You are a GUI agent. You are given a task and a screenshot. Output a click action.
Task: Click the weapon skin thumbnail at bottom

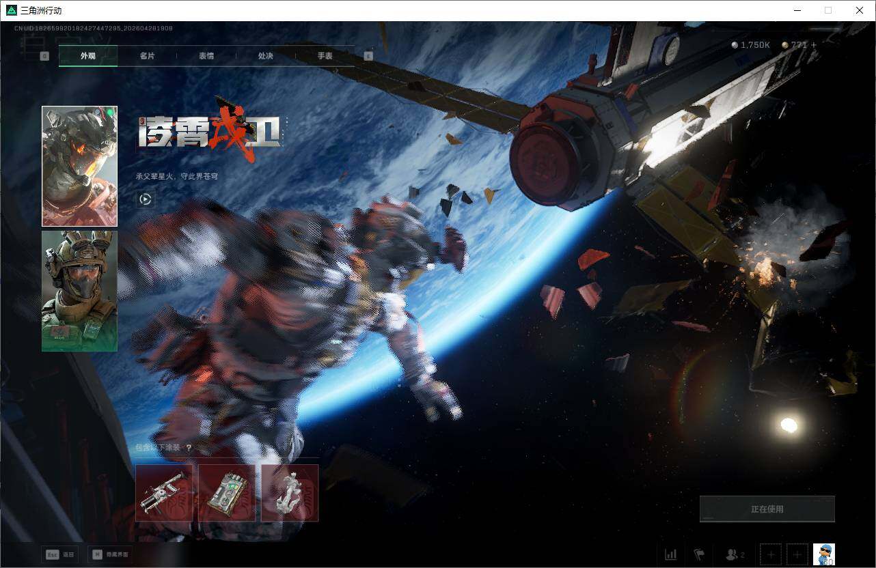(x=163, y=492)
